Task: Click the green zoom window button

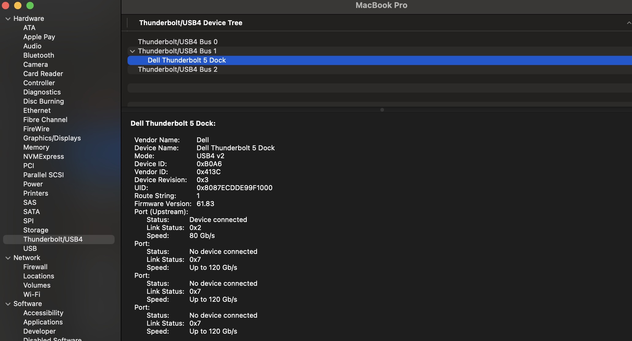Action: pos(30,6)
